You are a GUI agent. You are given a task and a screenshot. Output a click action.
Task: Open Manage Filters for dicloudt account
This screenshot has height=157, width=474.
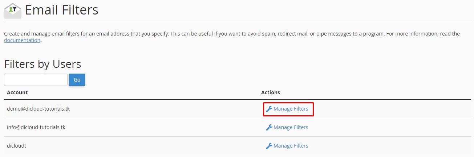coord(291,146)
